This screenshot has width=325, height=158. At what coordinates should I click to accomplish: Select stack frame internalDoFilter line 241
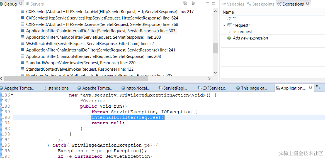click(x=101, y=50)
